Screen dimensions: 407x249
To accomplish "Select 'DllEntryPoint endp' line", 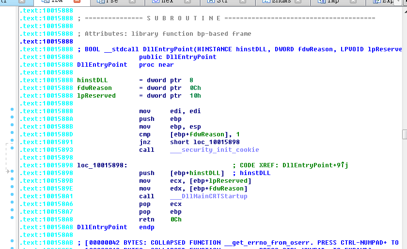I will pyautogui.click(x=115, y=227).
